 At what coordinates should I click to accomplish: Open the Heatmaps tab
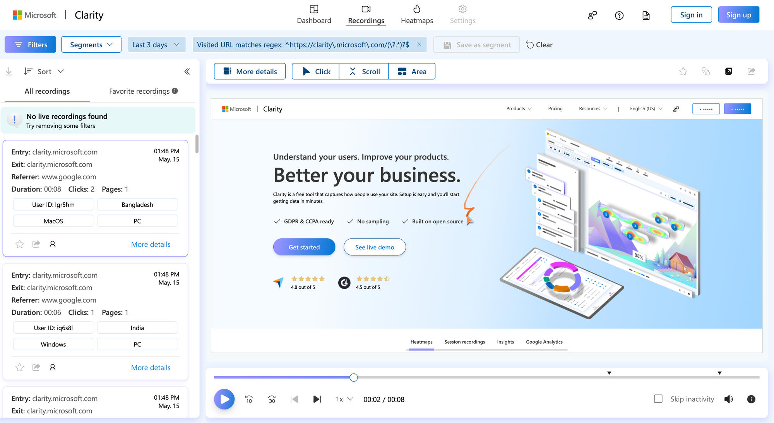click(x=417, y=15)
